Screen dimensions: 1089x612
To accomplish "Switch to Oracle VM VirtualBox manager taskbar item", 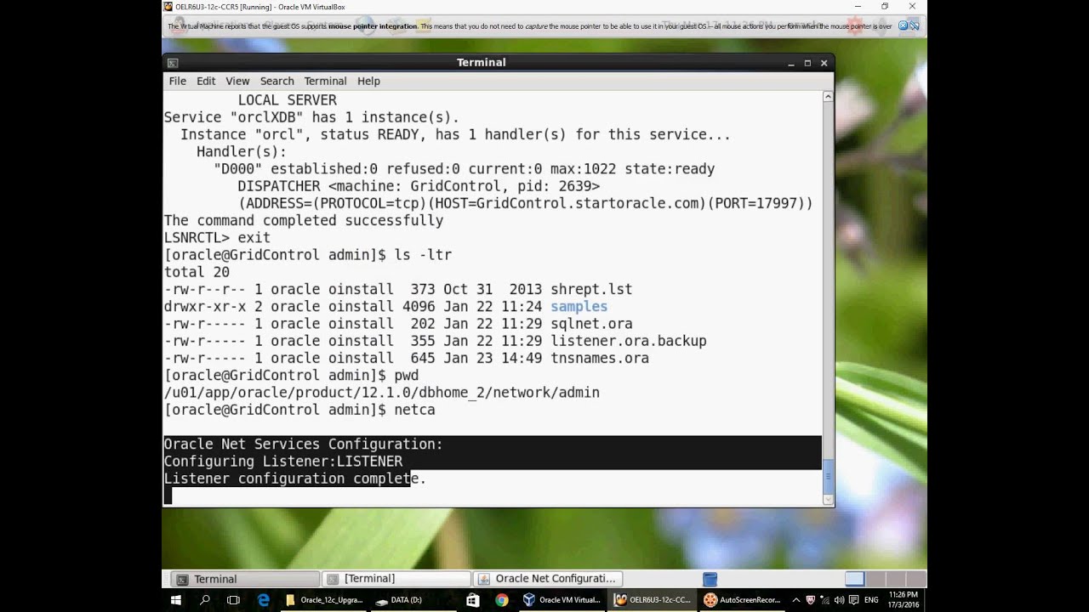I will [562, 599].
